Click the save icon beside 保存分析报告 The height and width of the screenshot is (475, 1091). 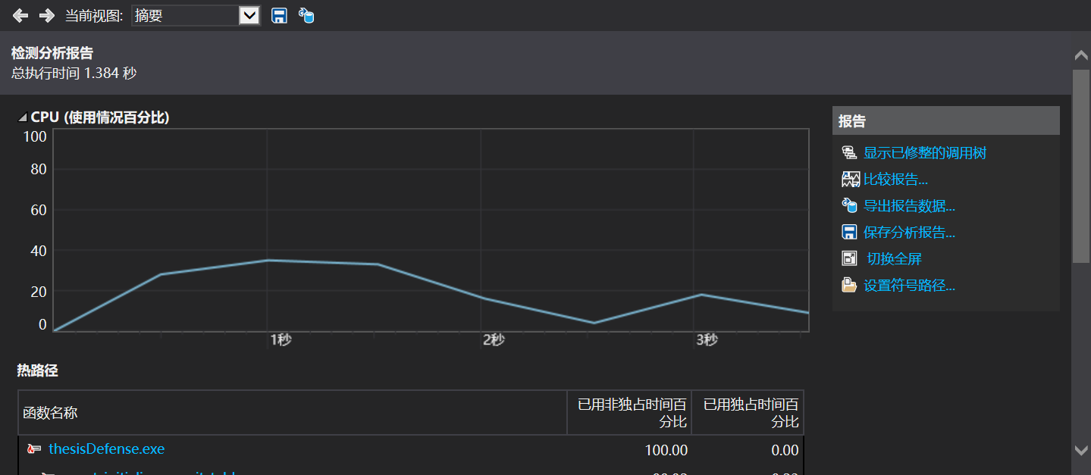coord(849,233)
